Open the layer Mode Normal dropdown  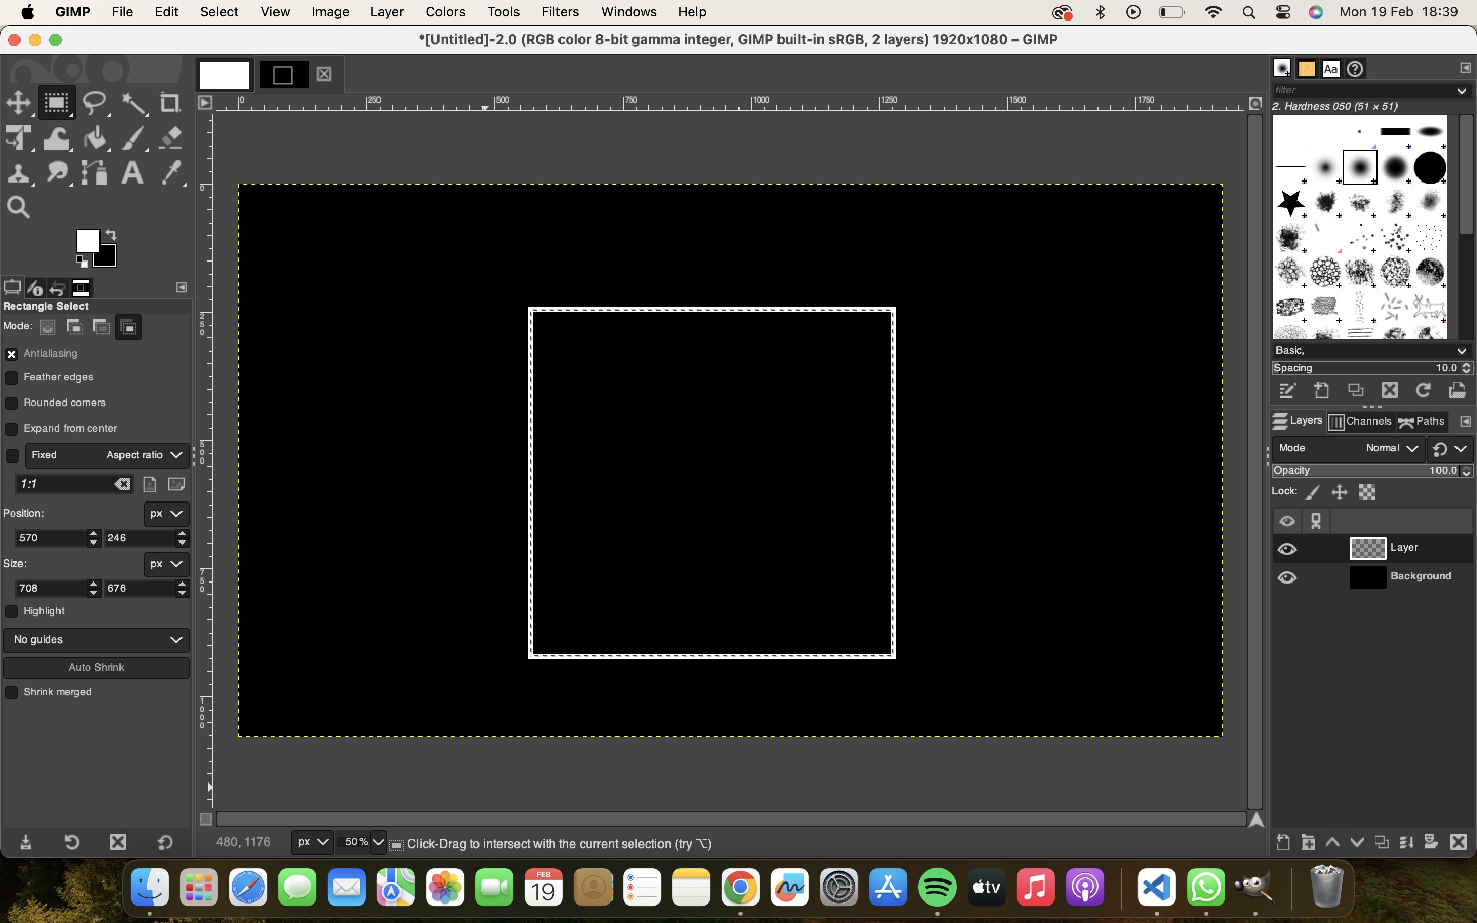[1348, 448]
